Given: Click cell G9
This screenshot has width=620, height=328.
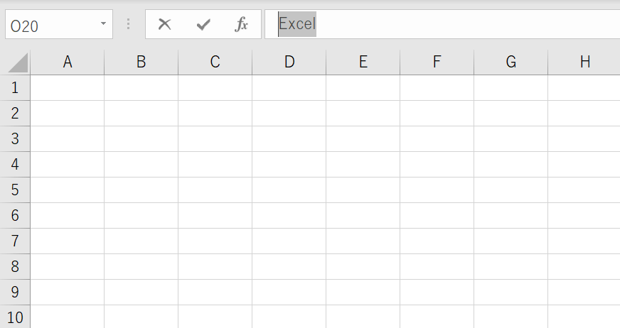Looking at the screenshot, I should 511,293.
